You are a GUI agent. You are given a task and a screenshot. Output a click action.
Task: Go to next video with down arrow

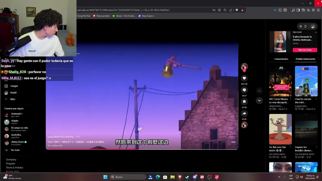tap(259, 101)
